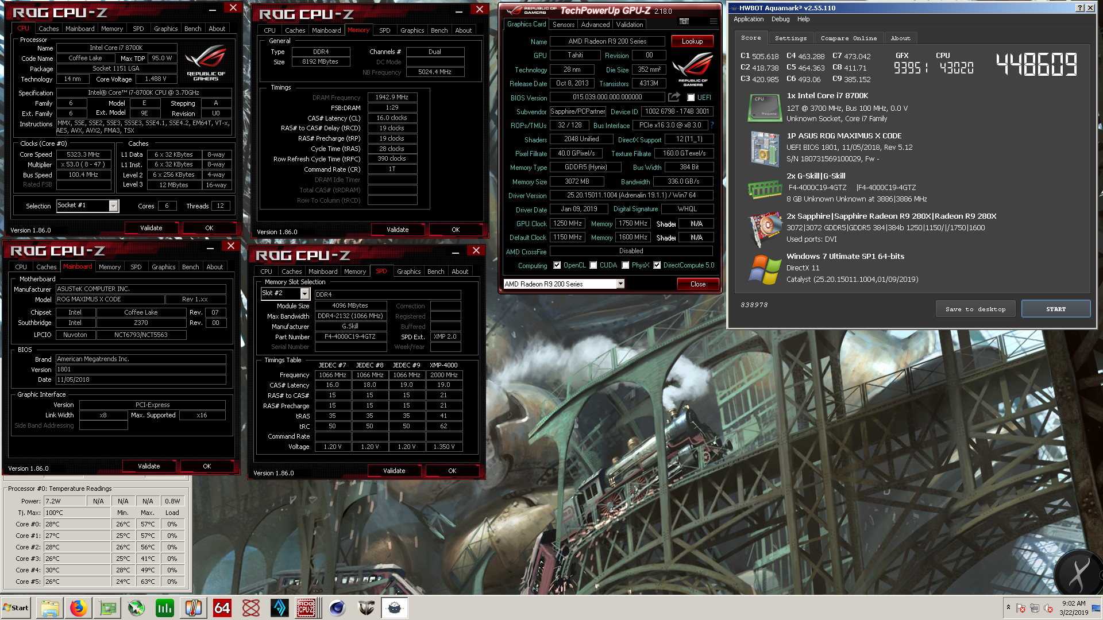Image resolution: width=1103 pixels, height=620 pixels.
Task: Switch to the Sensors tab in GPU-Z
Action: 563,25
